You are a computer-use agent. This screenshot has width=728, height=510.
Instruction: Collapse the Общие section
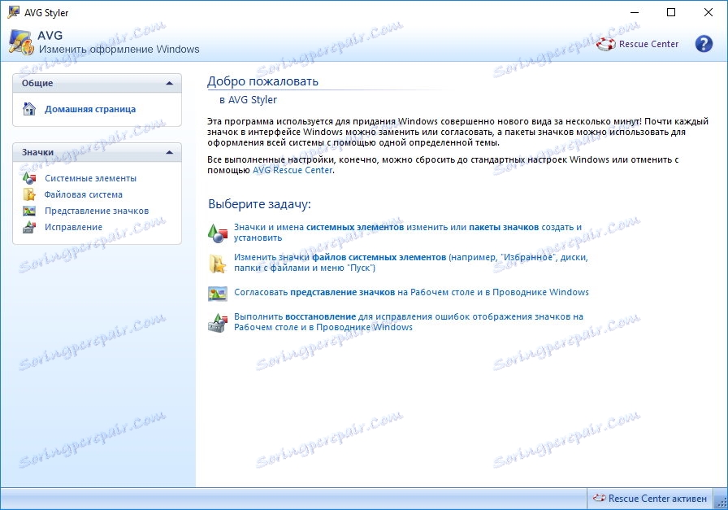coord(169,82)
